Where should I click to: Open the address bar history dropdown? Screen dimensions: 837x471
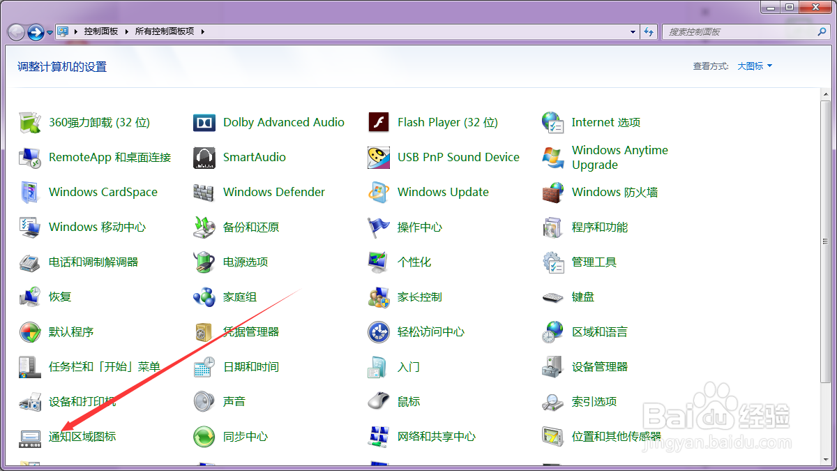(x=633, y=31)
